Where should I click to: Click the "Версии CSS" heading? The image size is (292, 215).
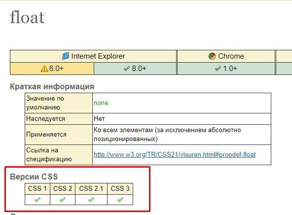tap(34, 177)
